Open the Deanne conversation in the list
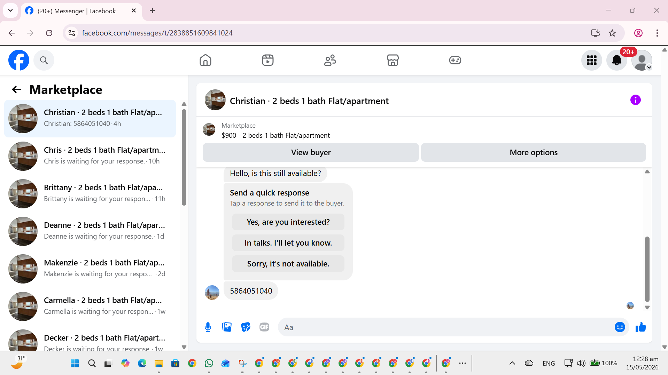Viewport: 668px width, 375px height. (90, 231)
